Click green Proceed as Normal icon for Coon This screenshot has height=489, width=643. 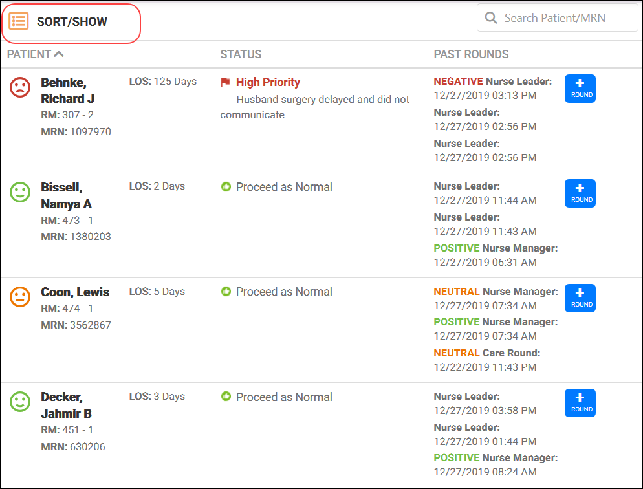coord(226,292)
